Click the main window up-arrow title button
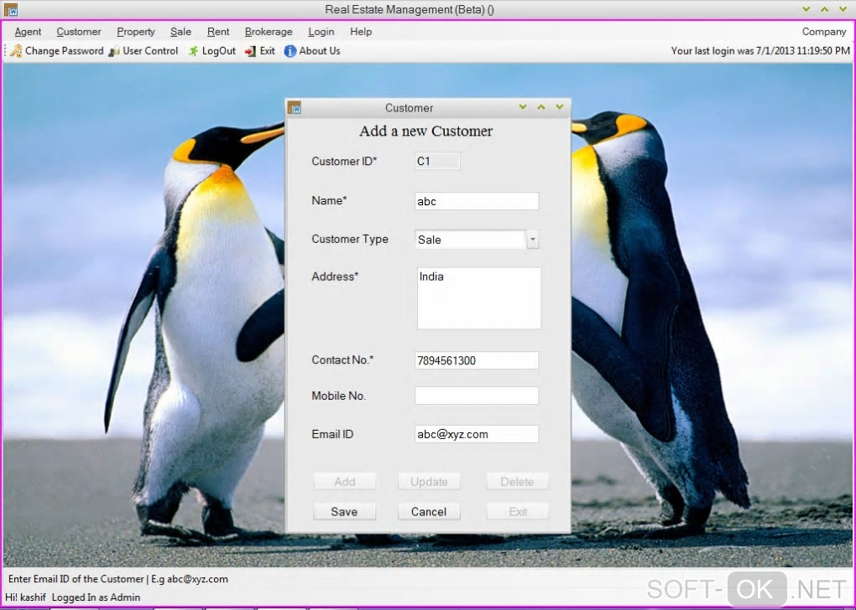Viewport: 856px width, 610px height. 824,9
